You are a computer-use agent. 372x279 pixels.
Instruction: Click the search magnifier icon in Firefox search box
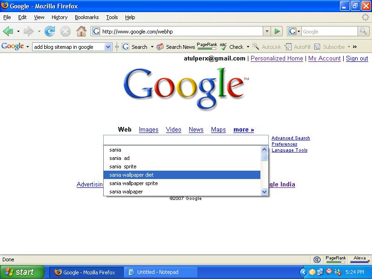(363, 31)
